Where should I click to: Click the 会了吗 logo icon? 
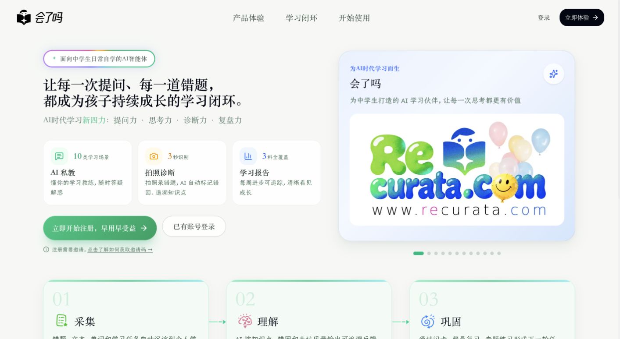pos(24,18)
